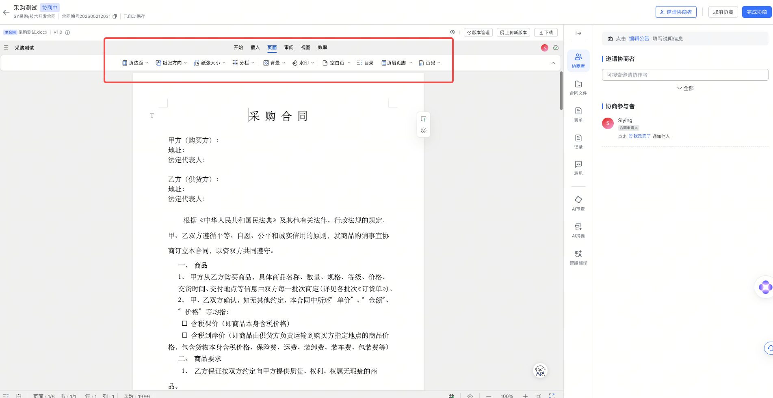Check the 含税到岸价 checkbox in document
Viewport: 773px width, 398px height.
click(184, 335)
